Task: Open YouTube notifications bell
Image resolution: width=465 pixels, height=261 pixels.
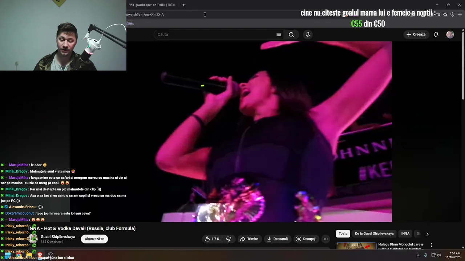Action: click(436, 34)
